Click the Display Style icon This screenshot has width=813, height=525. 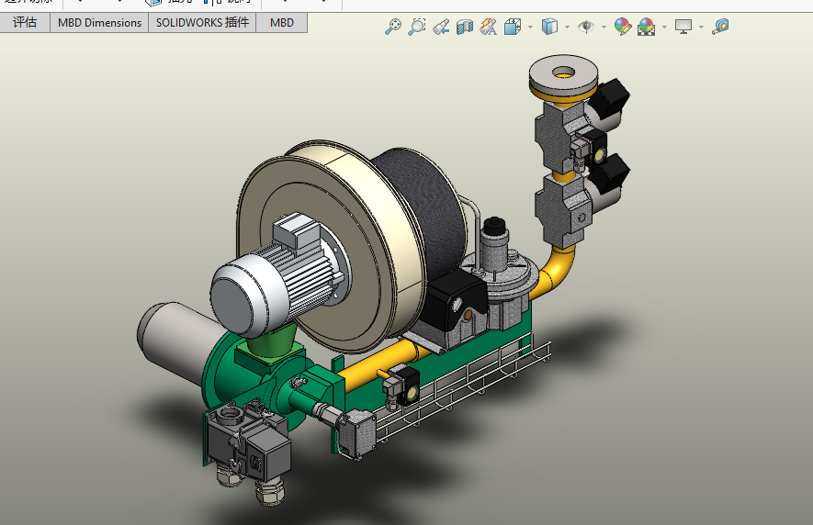pyautogui.click(x=549, y=27)
